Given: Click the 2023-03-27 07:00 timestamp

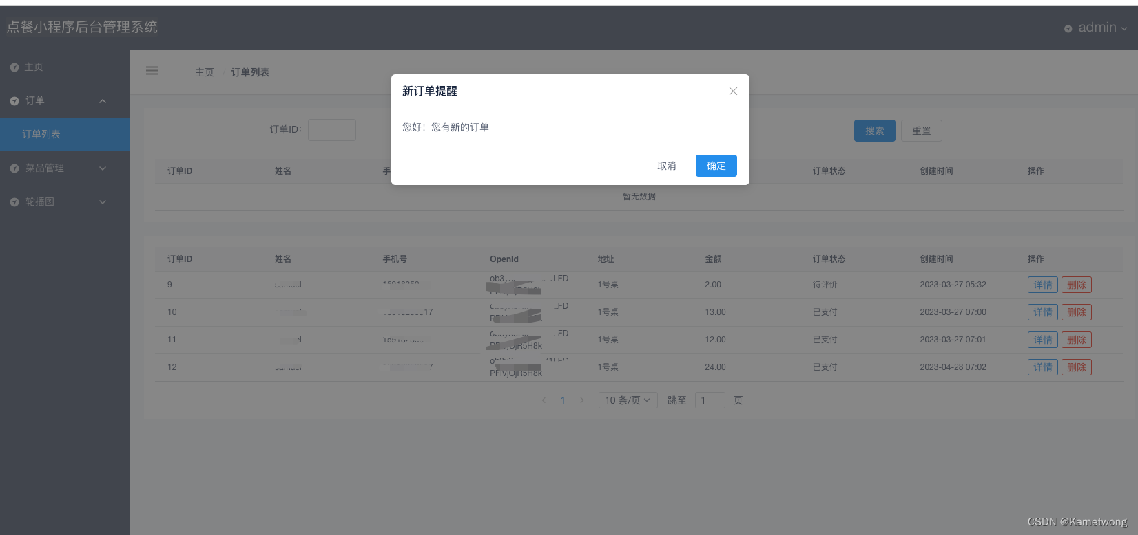Looking at the screenshot, I should click(953, 312).
